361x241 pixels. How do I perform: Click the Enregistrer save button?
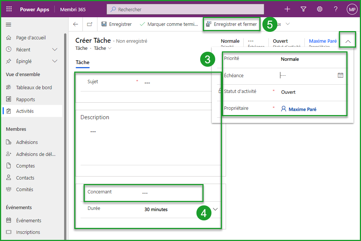[x=117, y=24]
